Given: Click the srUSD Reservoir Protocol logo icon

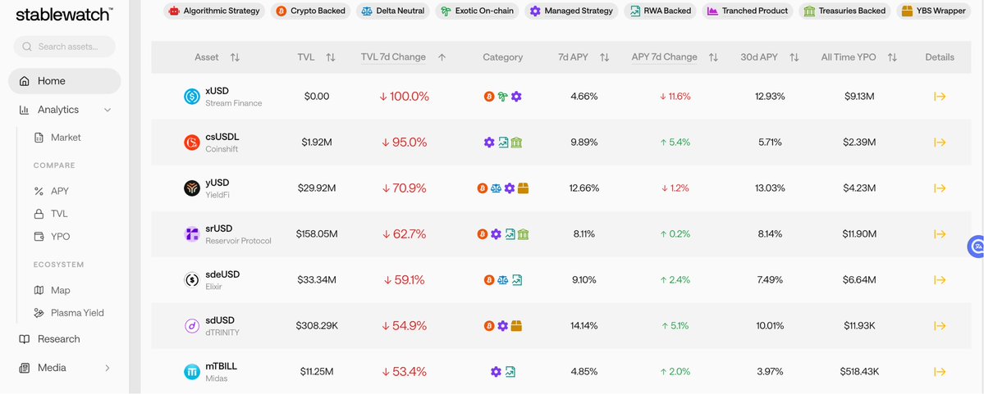Looking at the screenshot, I should (192, 234).
